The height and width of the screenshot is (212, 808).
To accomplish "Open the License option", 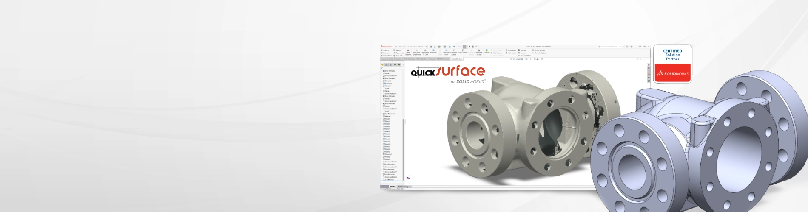I will (522, 53).
